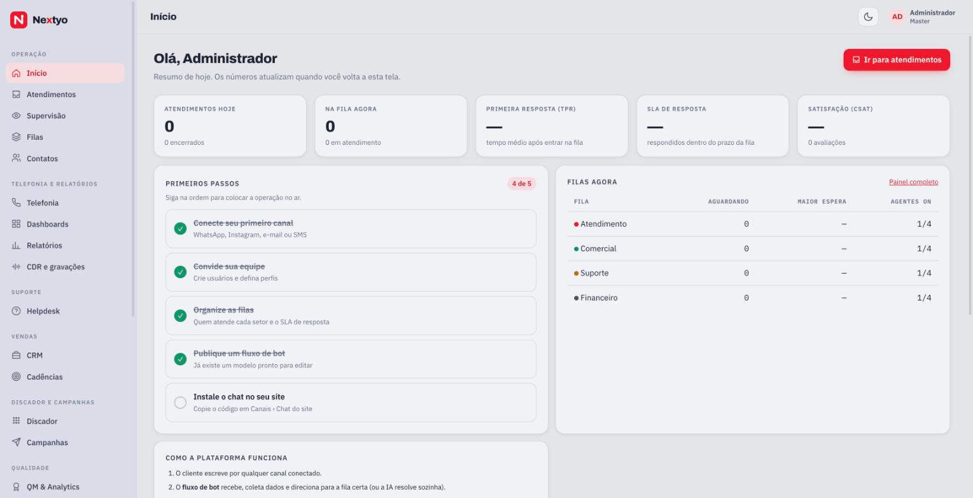The width and height of the screenshot is (973, 498).
Task: Open the Dashboards grid icon
Action: [17, 224]
